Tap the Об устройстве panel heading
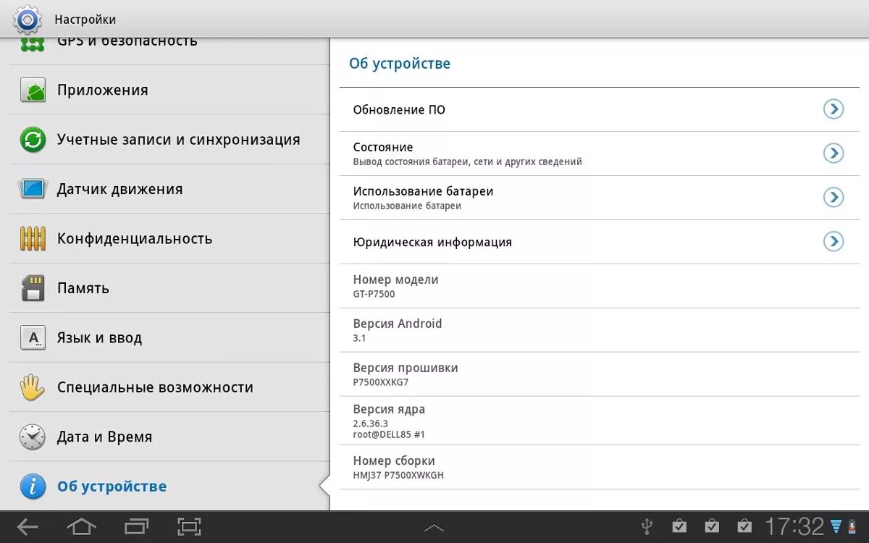 tap(400, 64)
